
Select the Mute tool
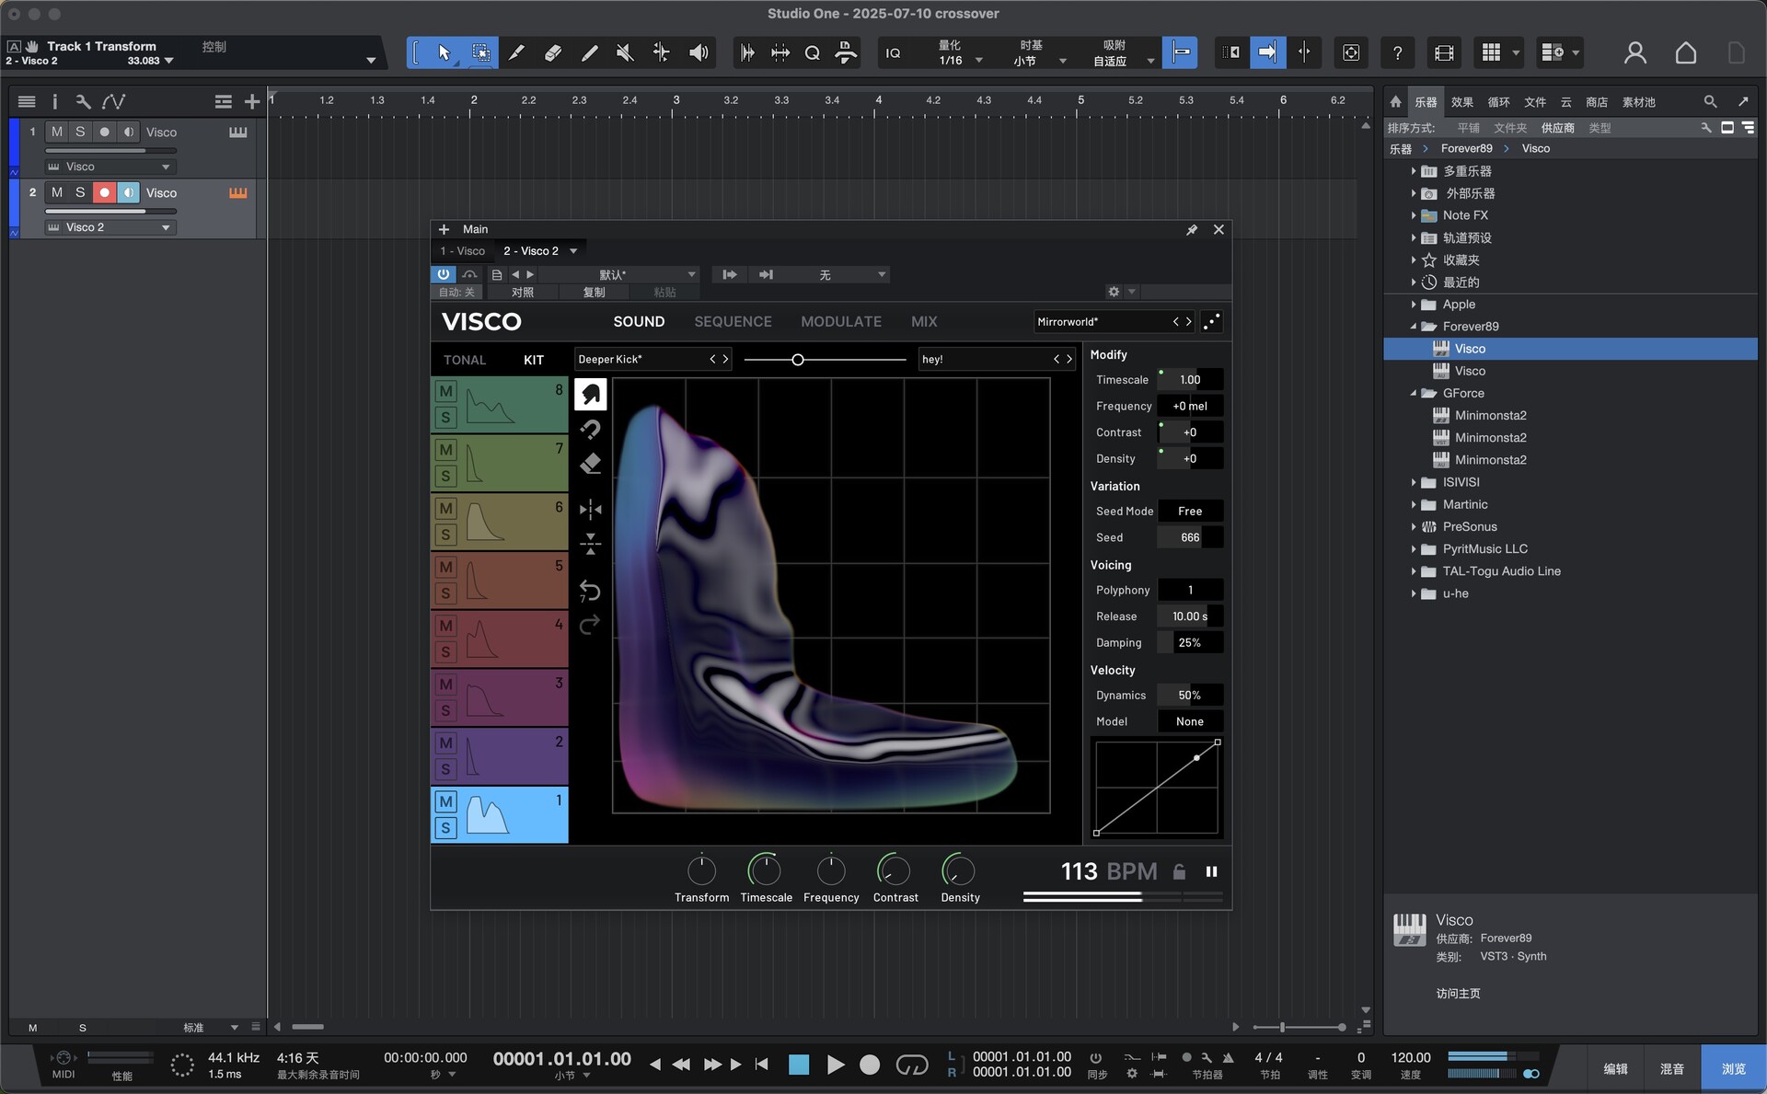(x=625, y=52)
